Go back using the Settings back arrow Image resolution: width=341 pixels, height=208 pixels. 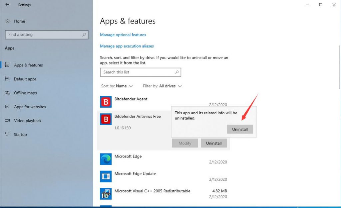7,5
